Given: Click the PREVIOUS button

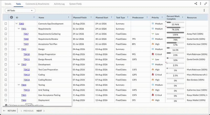Looking at the screenshot, I should pyautogui.click(x=27, y=111).
